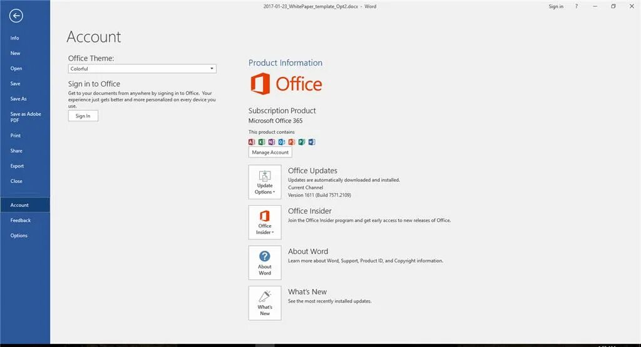Click the Office Insider heading
The image size is (641, 347).
pos(310,211)
